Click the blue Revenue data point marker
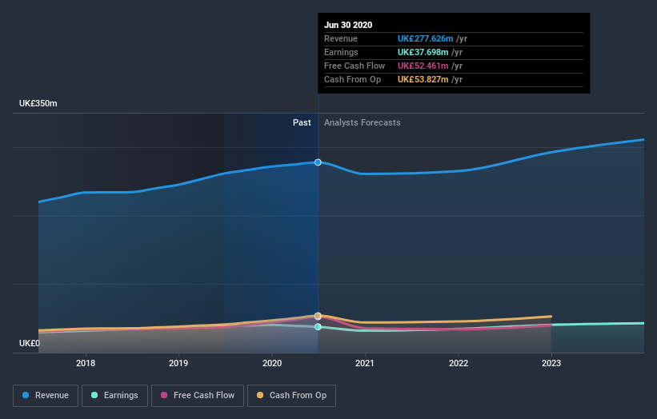This screenshot has height=419, width=657. (x=318, y=162)
